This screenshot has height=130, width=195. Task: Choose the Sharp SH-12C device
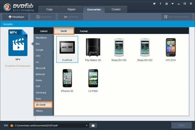coord(145,50)
